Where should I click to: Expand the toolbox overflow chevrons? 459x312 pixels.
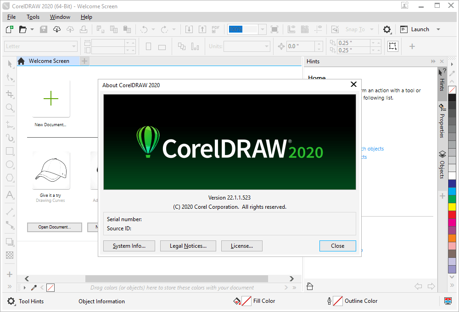[x=10, y=287]
